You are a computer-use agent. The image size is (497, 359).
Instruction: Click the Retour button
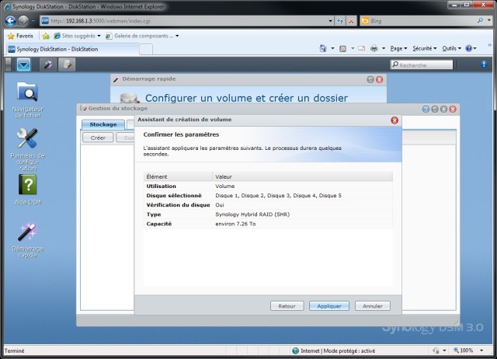pos(287,306)
